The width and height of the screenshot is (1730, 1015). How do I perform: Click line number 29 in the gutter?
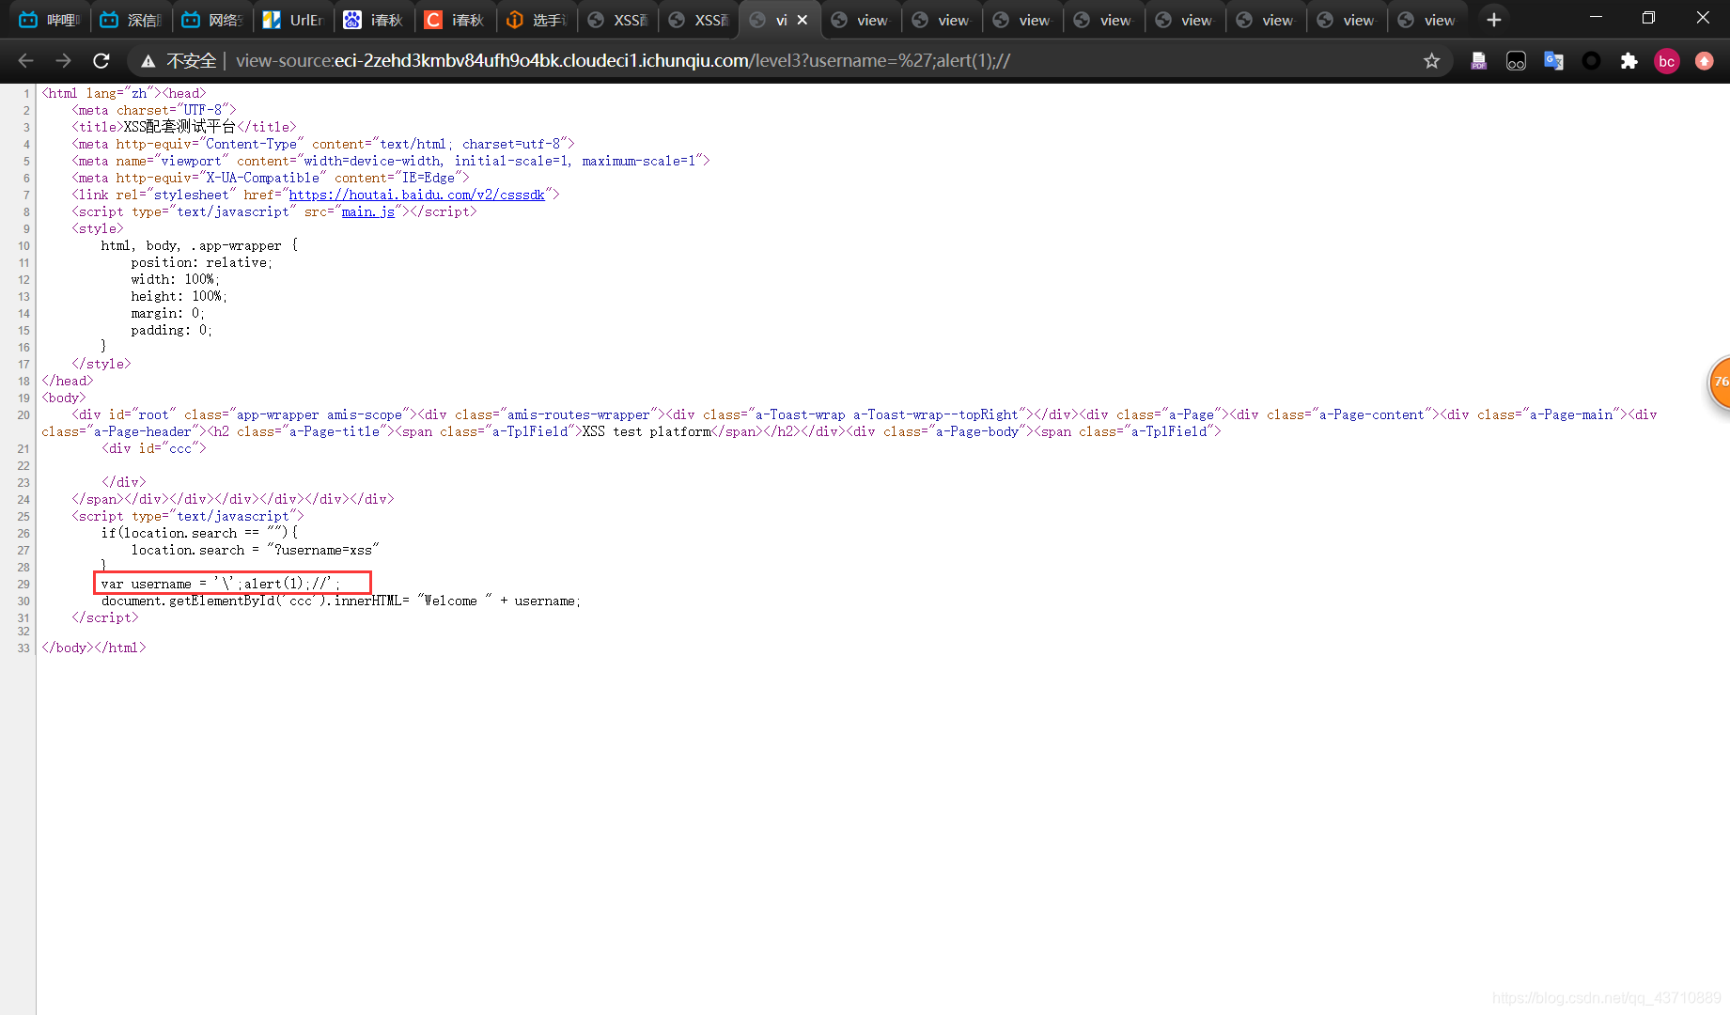(x=23, y=585)
